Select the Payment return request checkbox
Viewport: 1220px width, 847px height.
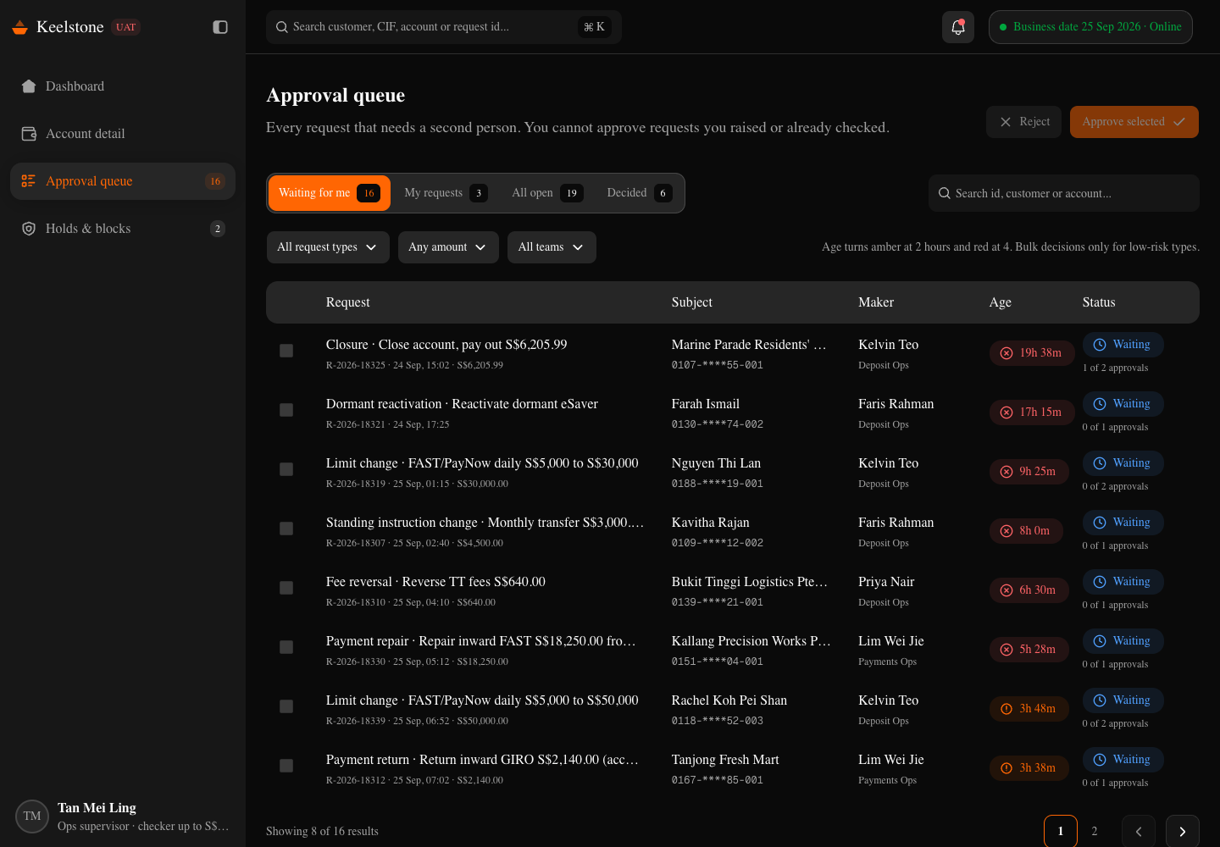click(x=286, y=766)
